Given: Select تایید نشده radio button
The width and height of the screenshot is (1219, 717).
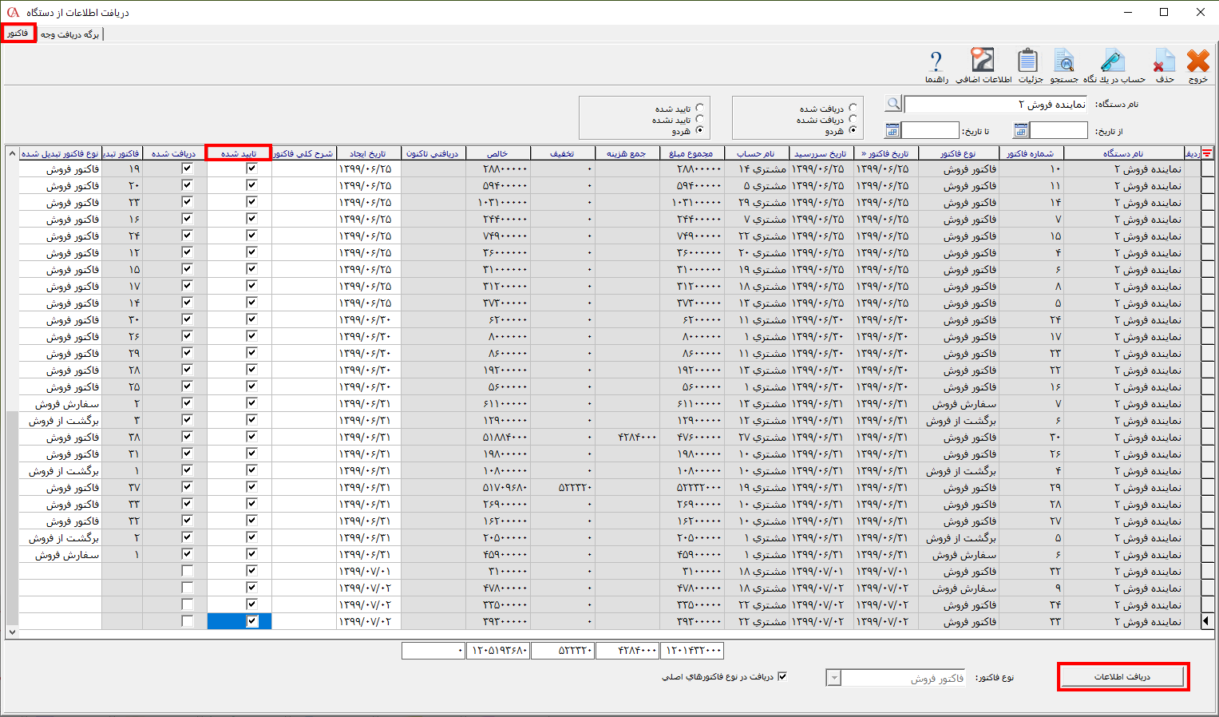Looking at the screenshot, I should (x=699, y=119).
